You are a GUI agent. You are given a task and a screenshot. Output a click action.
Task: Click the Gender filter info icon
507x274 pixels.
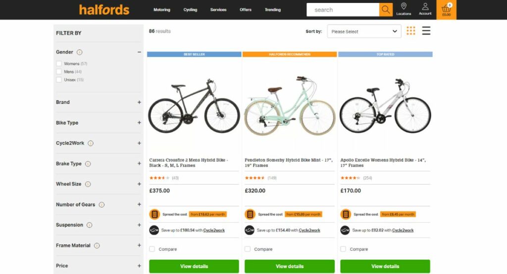(80, 52)
